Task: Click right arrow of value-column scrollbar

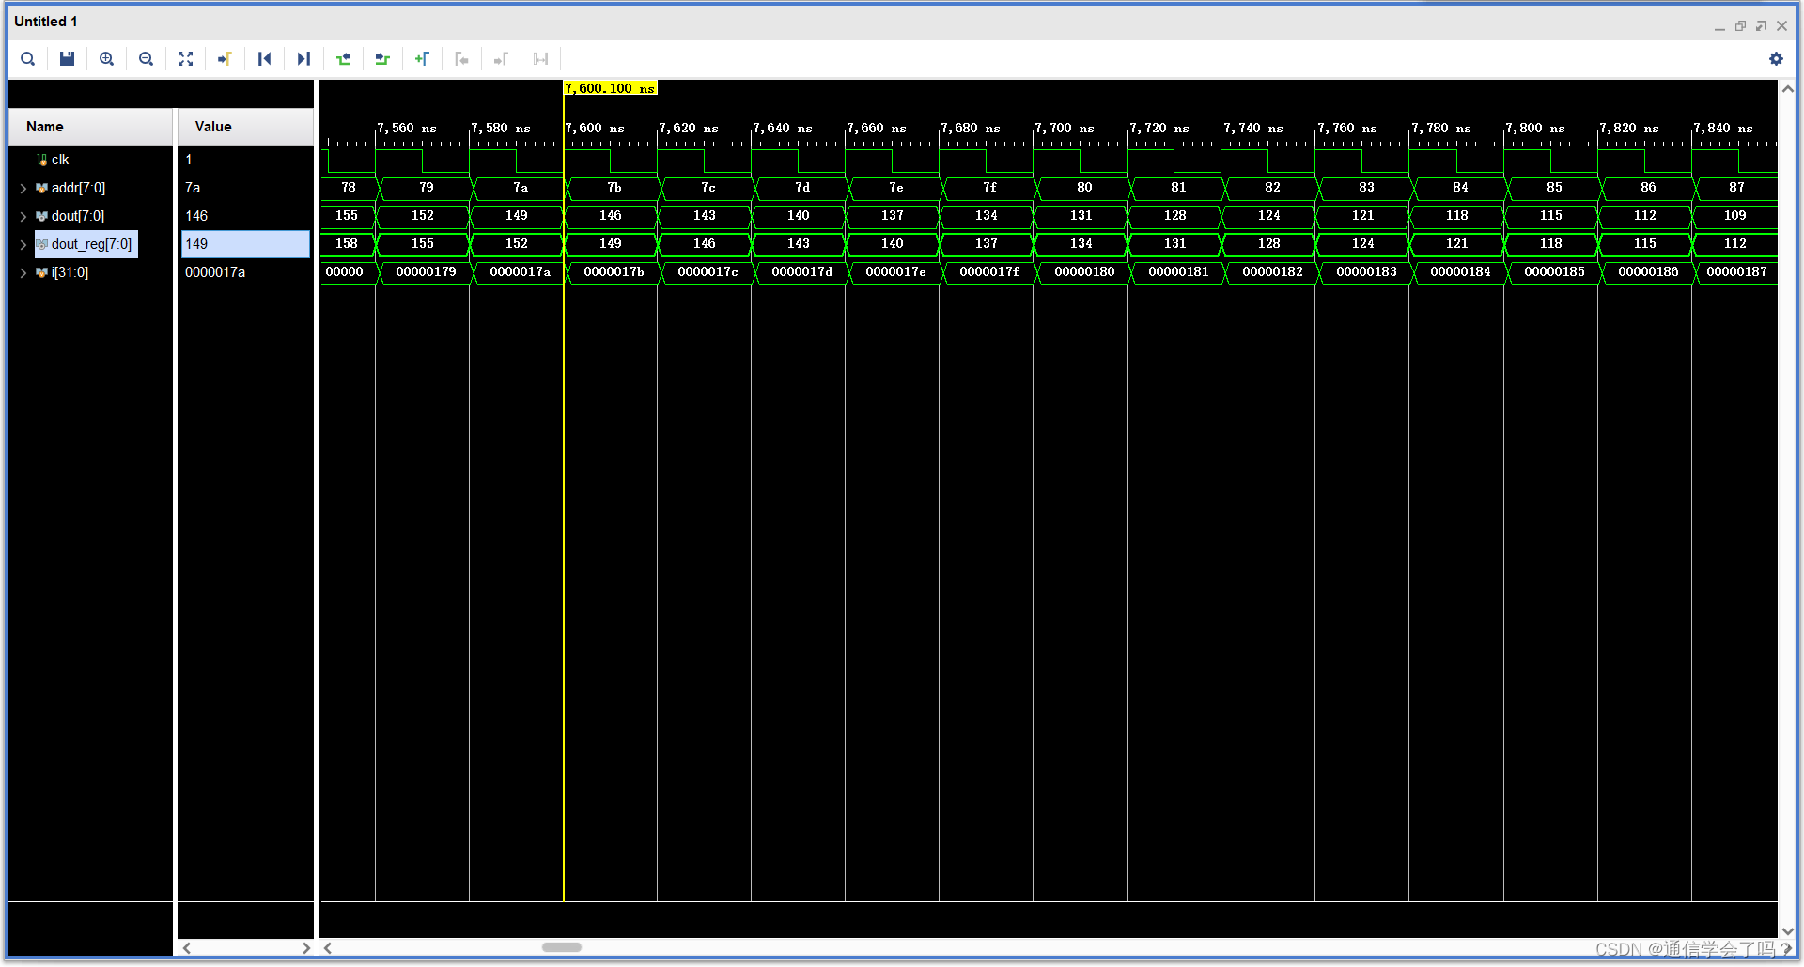Action: [305, 948]
